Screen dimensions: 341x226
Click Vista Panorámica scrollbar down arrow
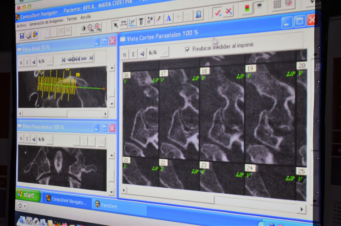click(112, 192)
